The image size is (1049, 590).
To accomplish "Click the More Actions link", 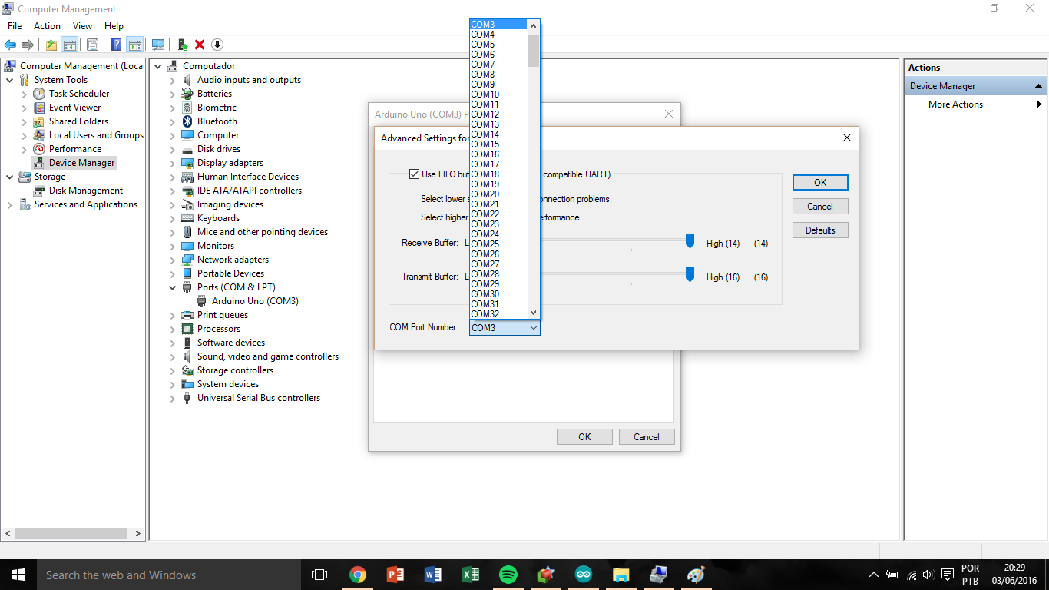I will click(955, 104).
